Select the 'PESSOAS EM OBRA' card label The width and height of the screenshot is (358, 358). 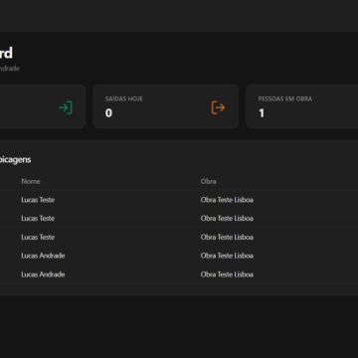[285, 98]
